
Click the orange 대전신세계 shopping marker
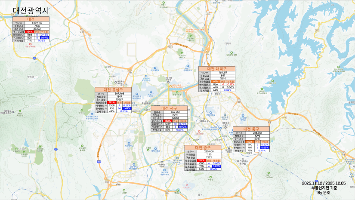(170, 86)
